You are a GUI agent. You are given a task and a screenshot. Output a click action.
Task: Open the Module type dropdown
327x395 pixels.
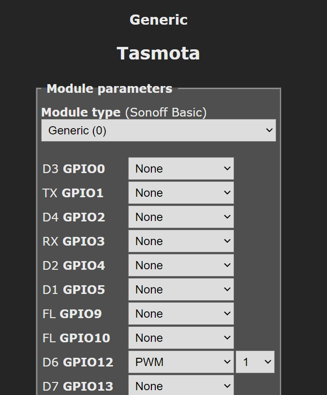coord(158,131)
